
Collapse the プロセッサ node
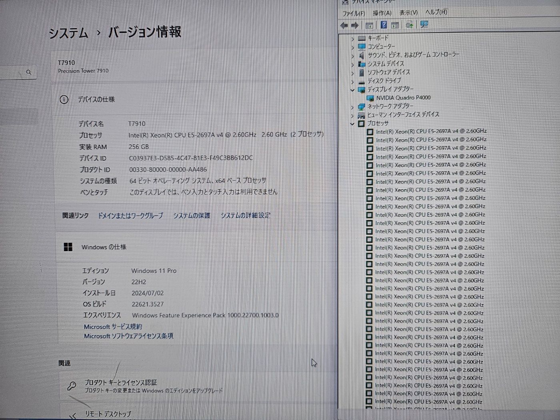[352, 124]
